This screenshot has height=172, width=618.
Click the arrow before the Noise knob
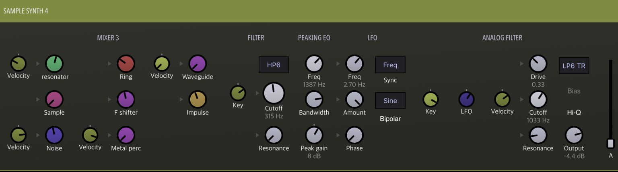tap(38, 135)
